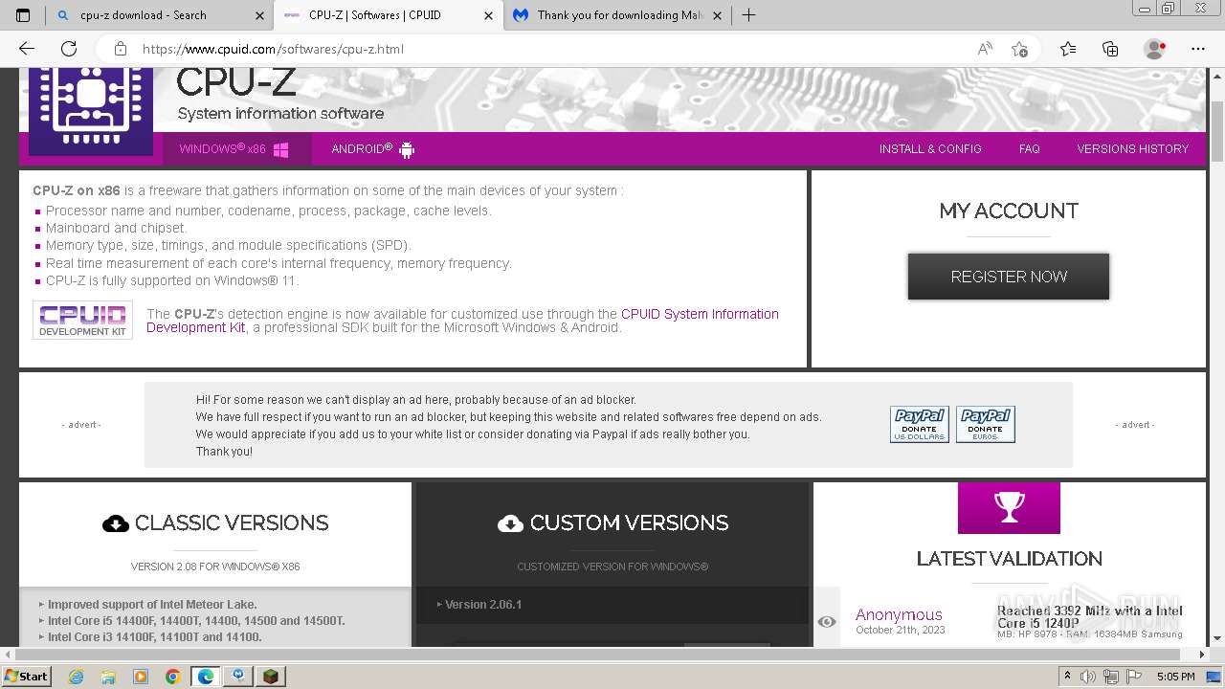This screenshot has width=1225, height=689.
Task: Donate via PayPal in US dollars
Action: tap(920, 424)
